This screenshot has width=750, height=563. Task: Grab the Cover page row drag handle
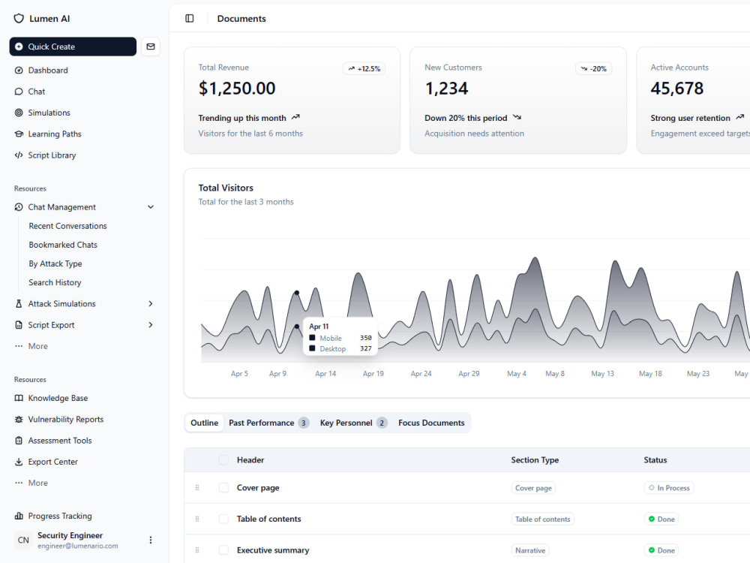pos(197,488)
